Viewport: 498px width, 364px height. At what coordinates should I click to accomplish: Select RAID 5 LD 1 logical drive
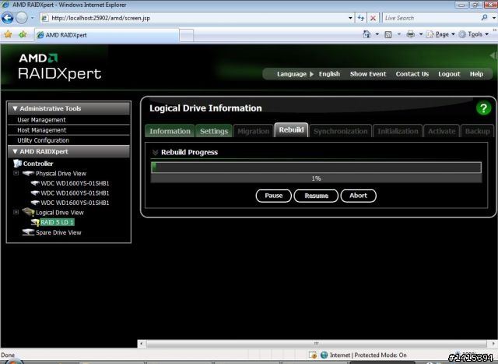(x=57, y=222)
